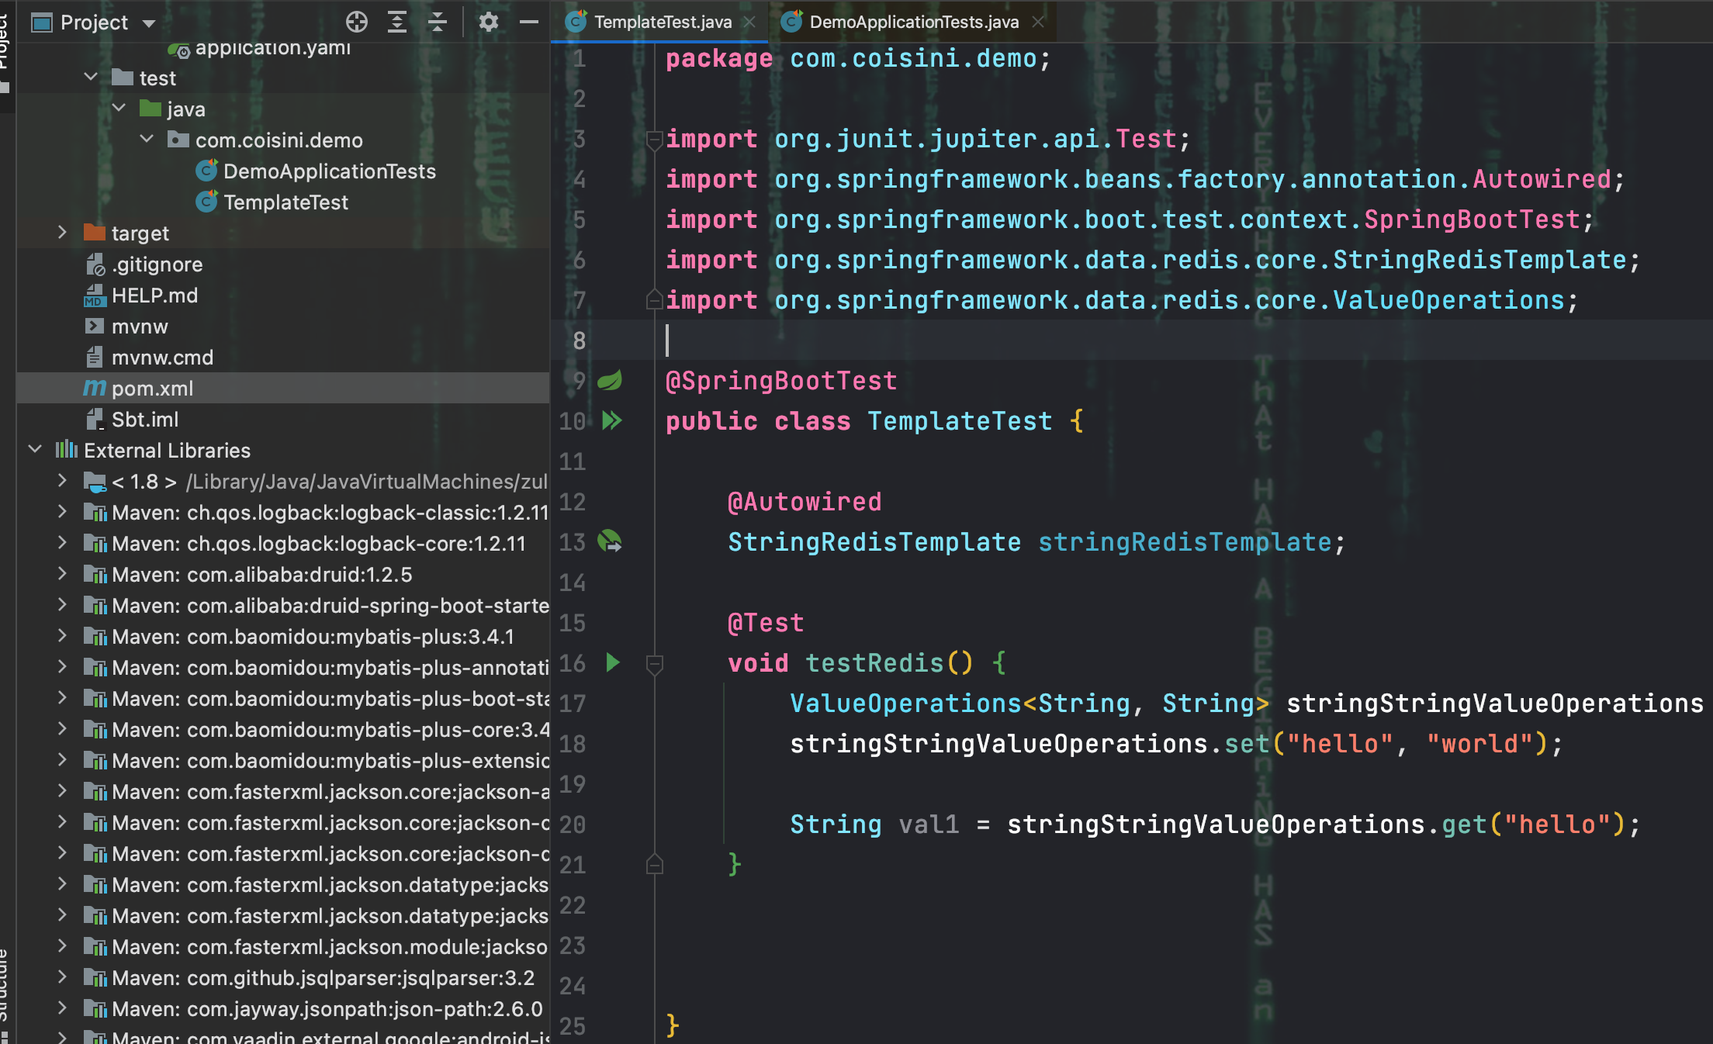Select DemoApplicationTests in project tree
The width and height of the screenshot is (1713, 1044).
(330, 171)
